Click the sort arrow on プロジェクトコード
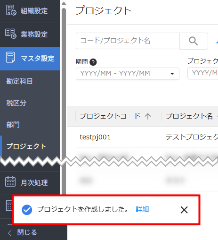 pyautogui.click(x=148, y=116)
